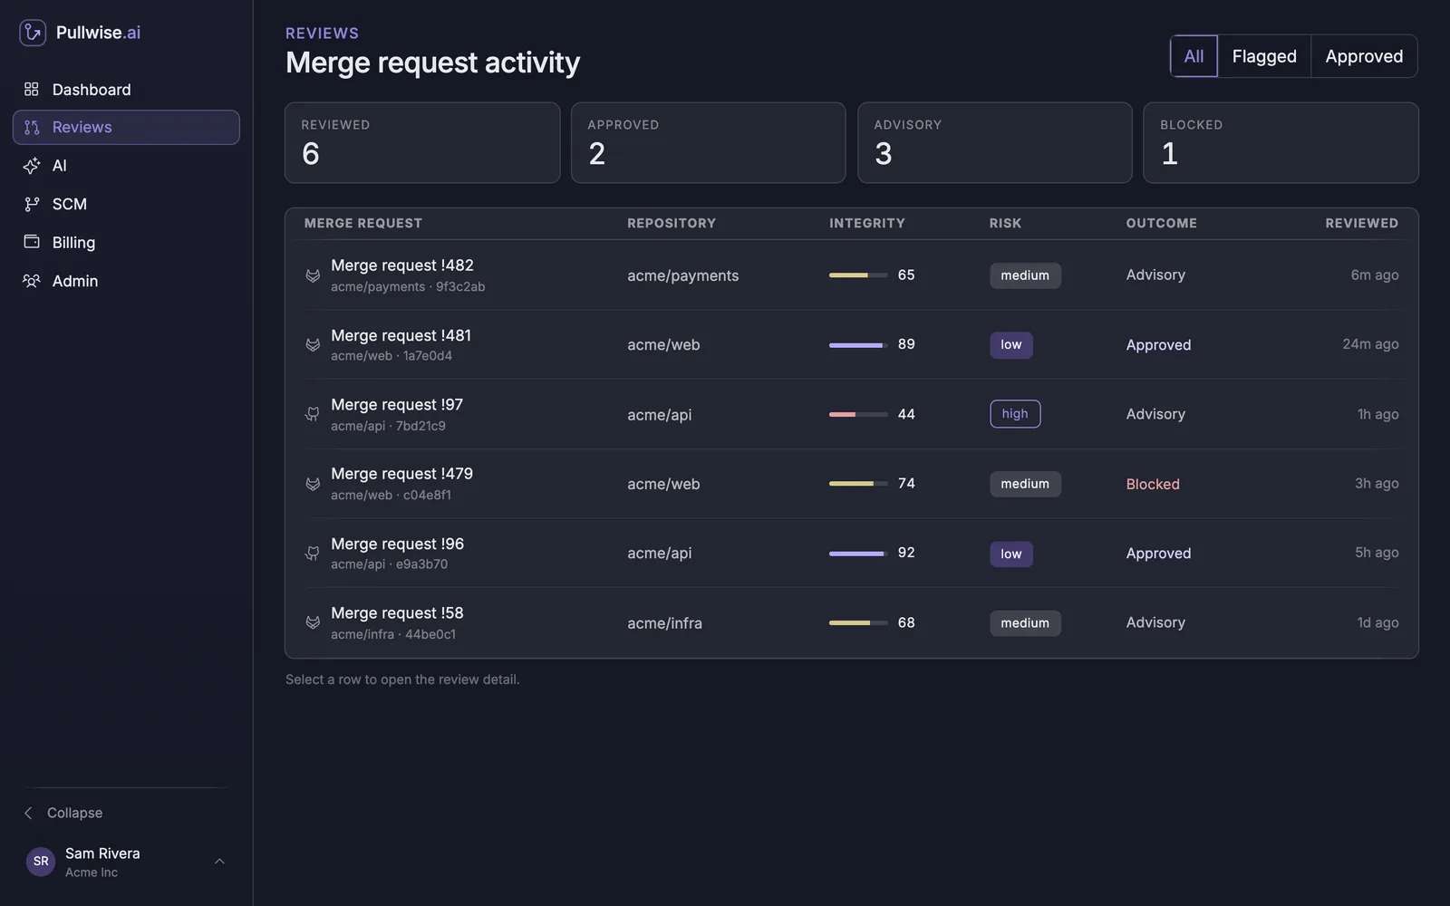Click the Admin users icon
This screenshot has width=1450, height=906.
pos(32,281)
